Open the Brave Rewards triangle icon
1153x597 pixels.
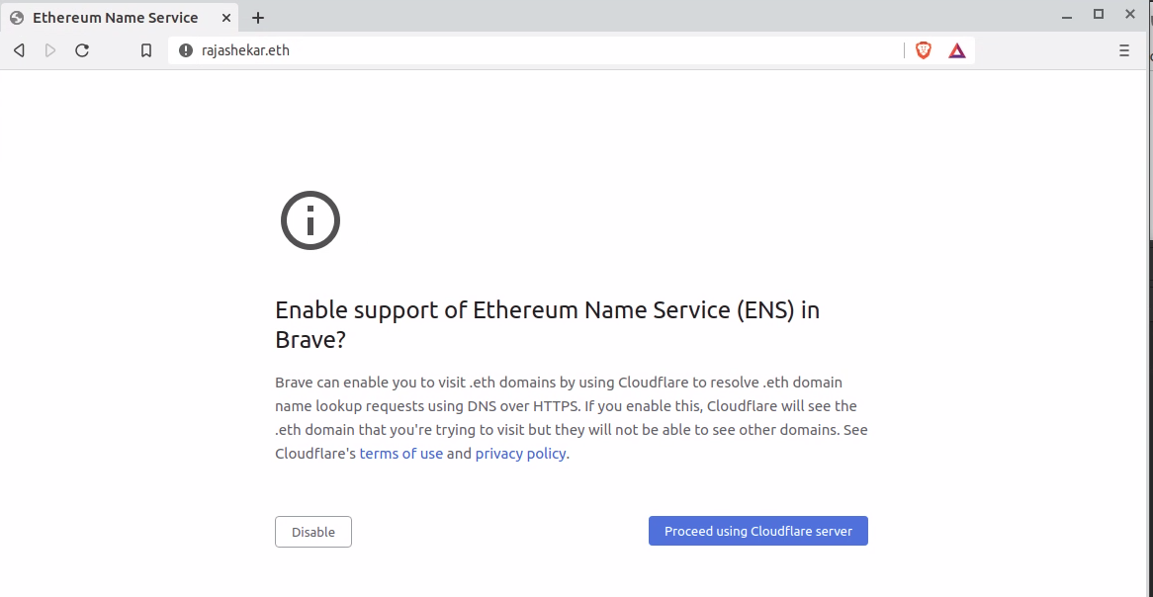[956, 50]
